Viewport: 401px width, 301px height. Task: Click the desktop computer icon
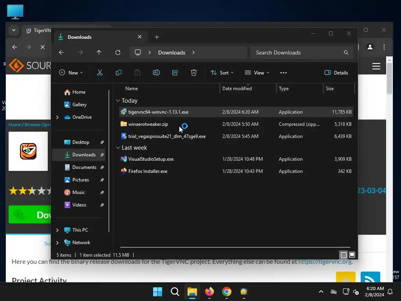[15, 12]
